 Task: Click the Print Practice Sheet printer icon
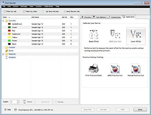pos(93,68)
